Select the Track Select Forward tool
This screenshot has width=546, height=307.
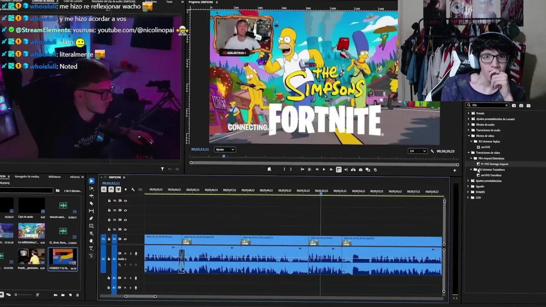[x=91, y=188]
